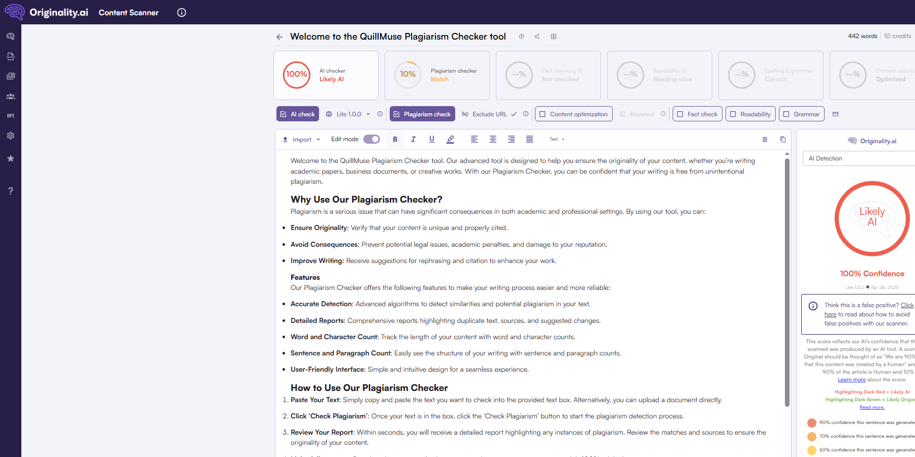This screenshot has height=457, width=915.
Task: Select the highlight pen tool
Action: [450, 139]
